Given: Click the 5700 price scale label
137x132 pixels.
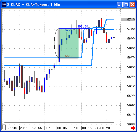Looking at the screenshot, I should [131, 29].
